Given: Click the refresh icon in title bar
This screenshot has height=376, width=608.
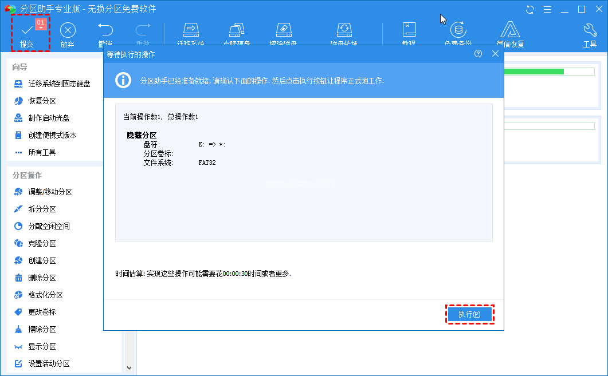Looking at the screenshot, I should pos(530,9).
